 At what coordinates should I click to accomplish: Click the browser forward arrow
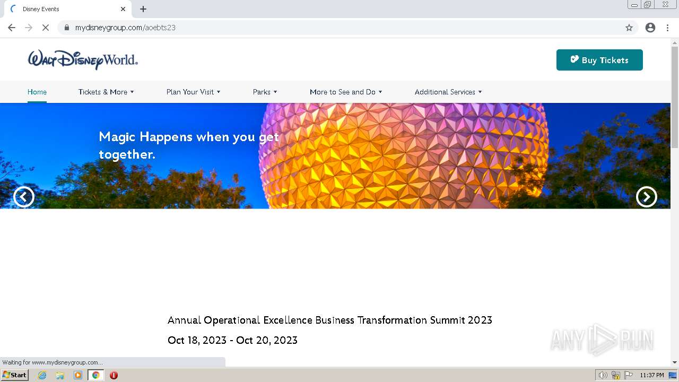tap(29, 28)
